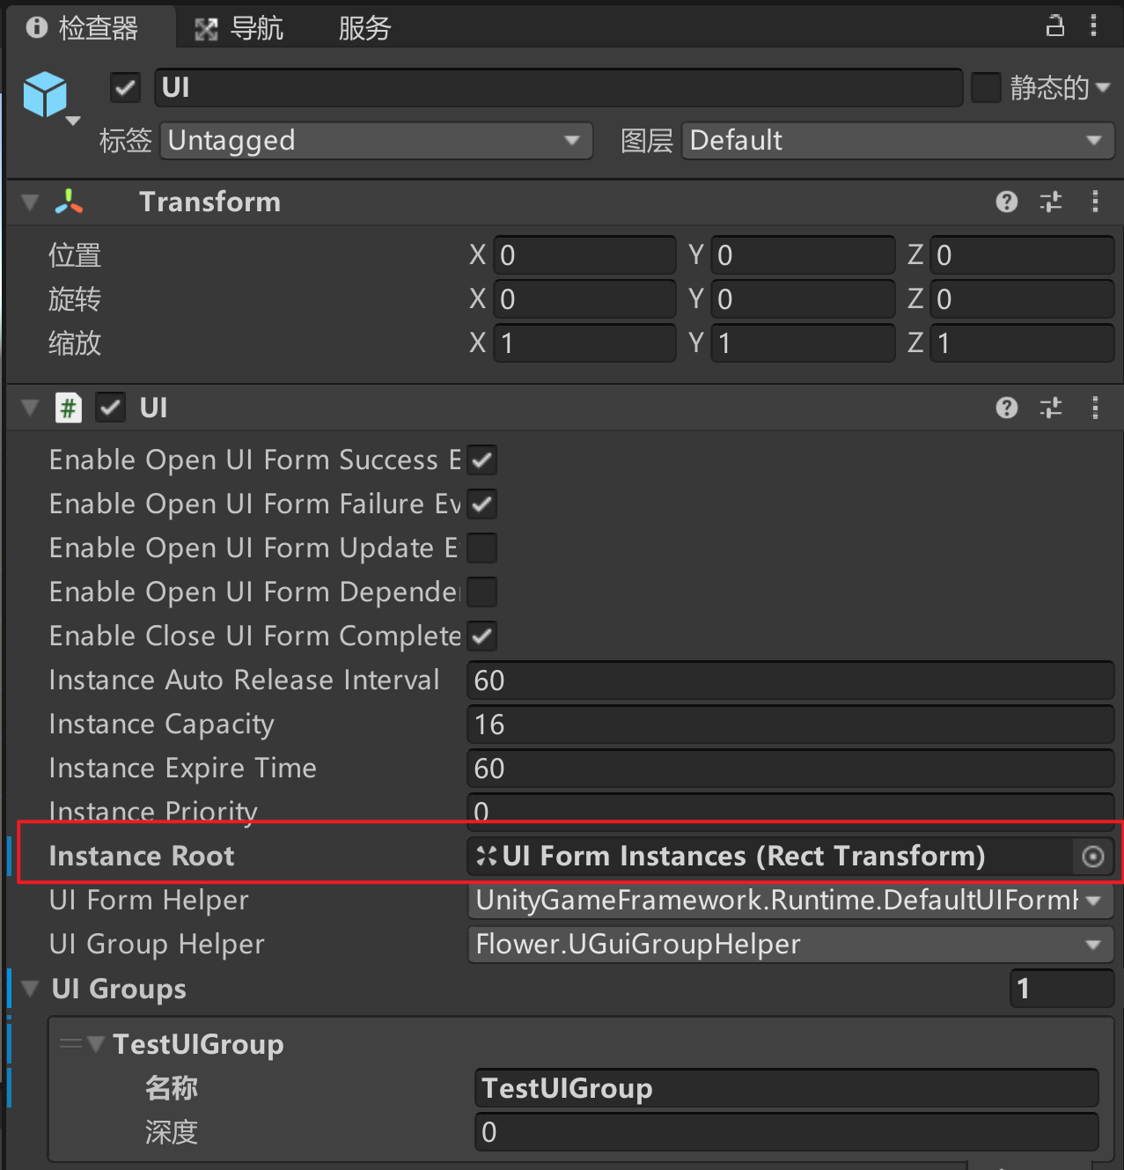
Task: Click the TestUIGroup depth (深度) field
Action: (787, 1132)
